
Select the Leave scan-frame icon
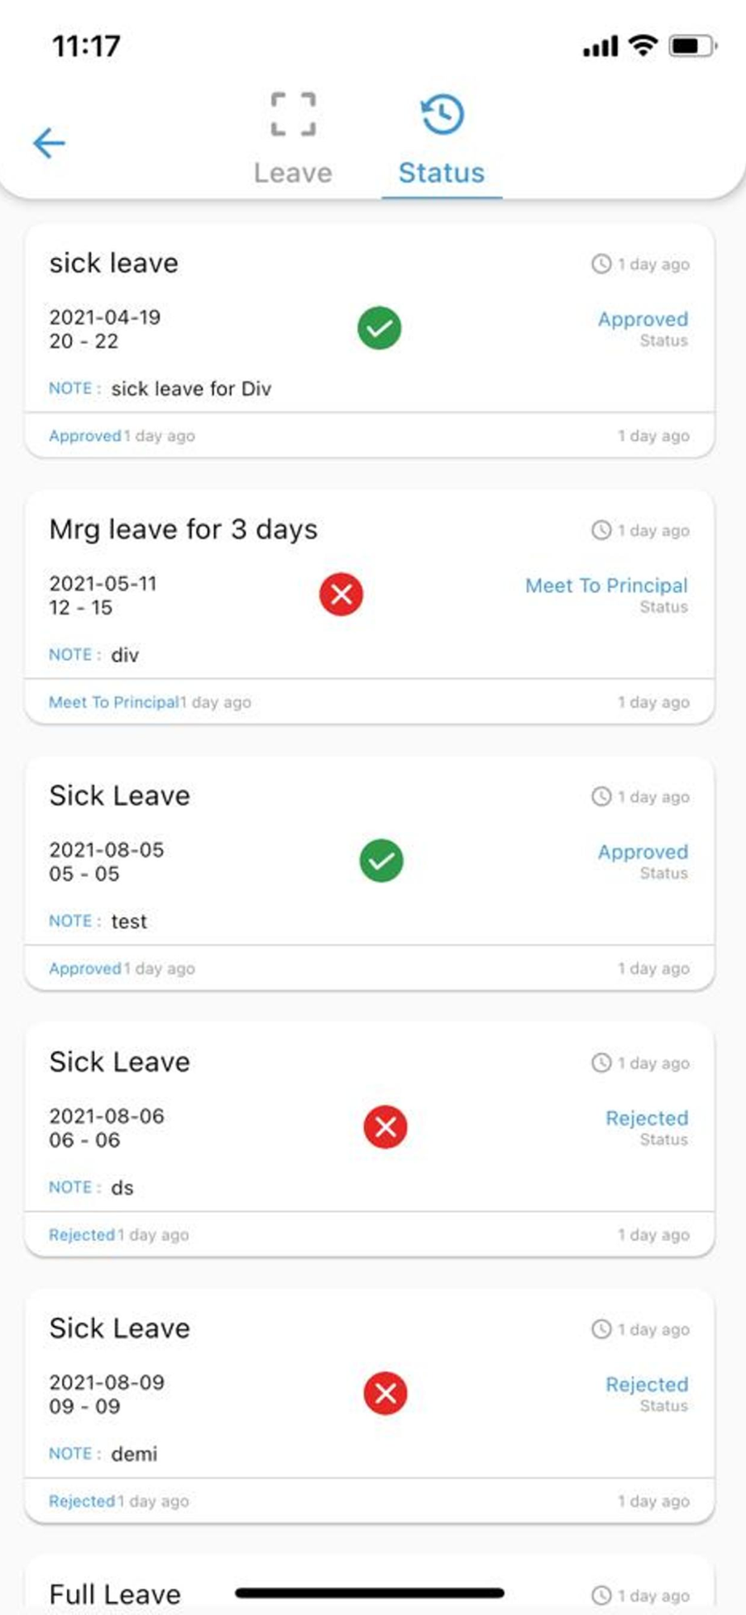click(292, 114)
